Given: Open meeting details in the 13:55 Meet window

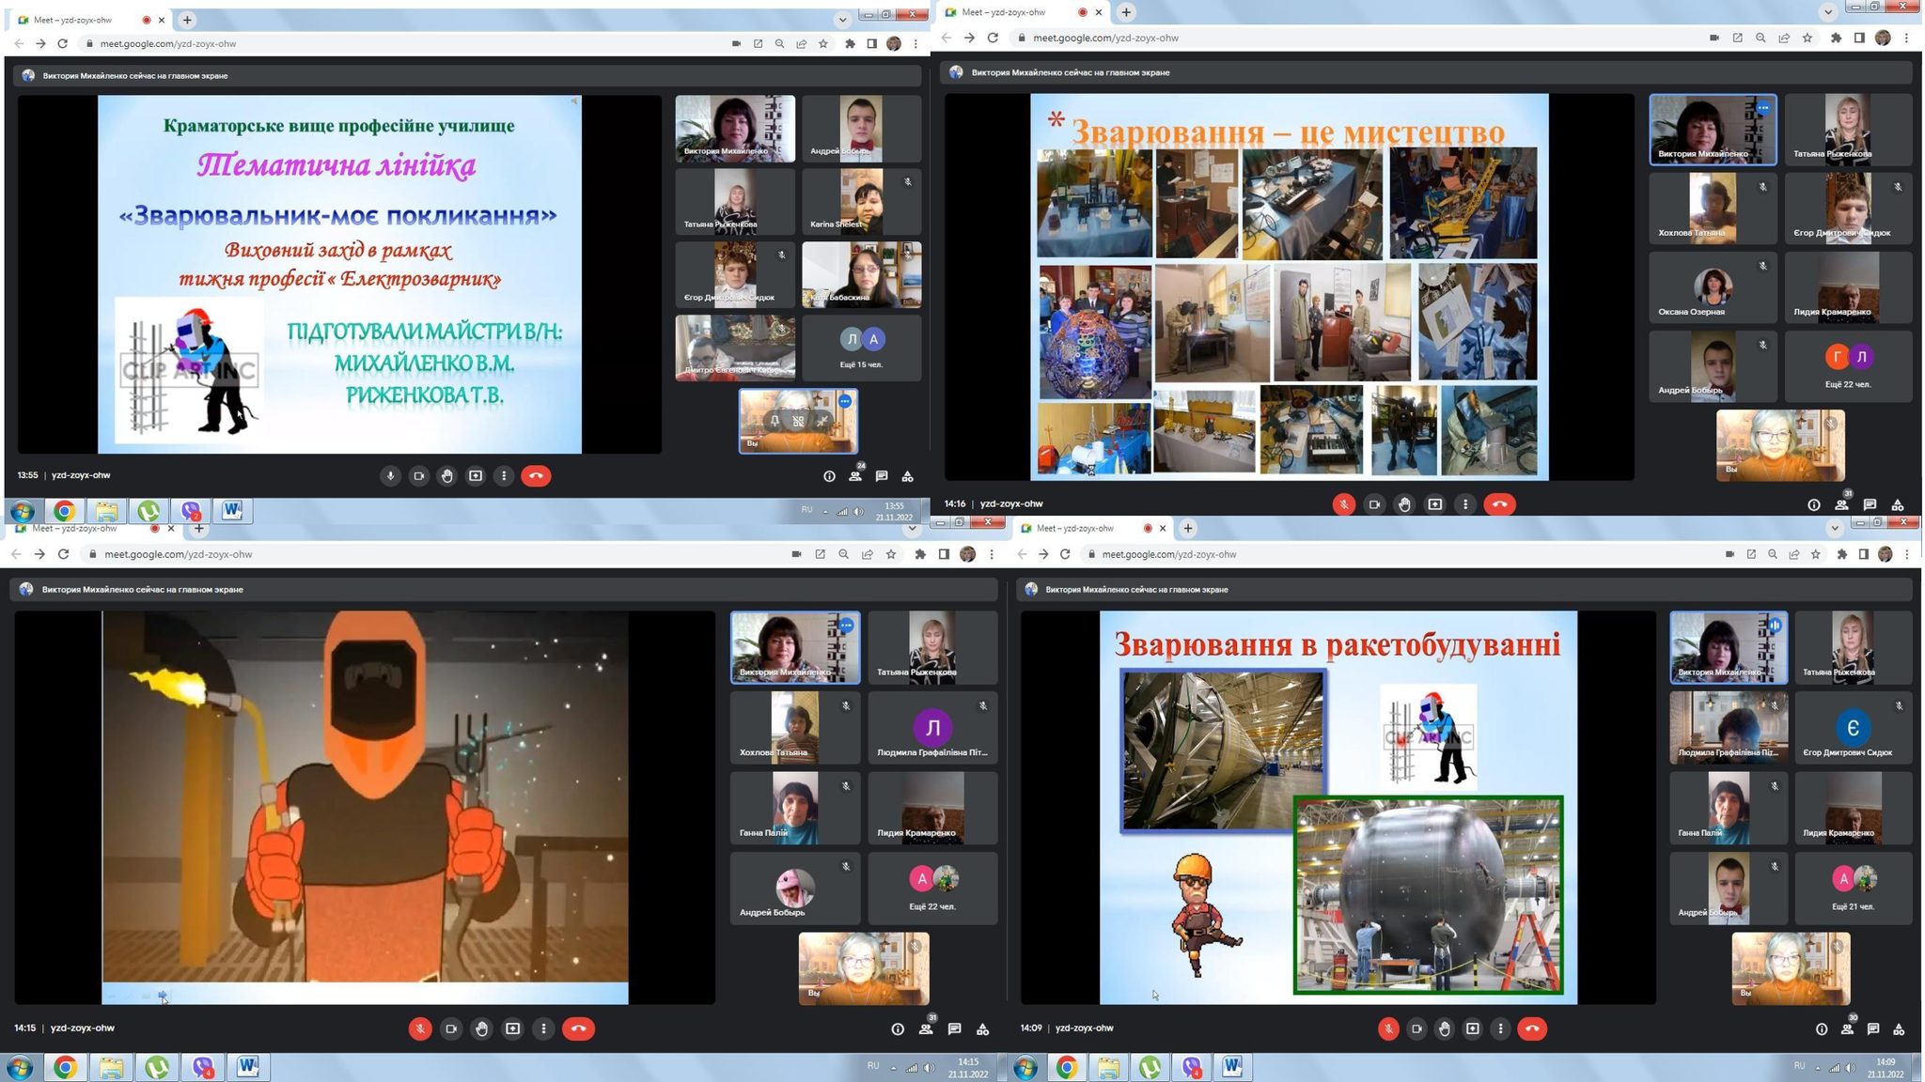Looking at the screenshot, I should (829, 476).
